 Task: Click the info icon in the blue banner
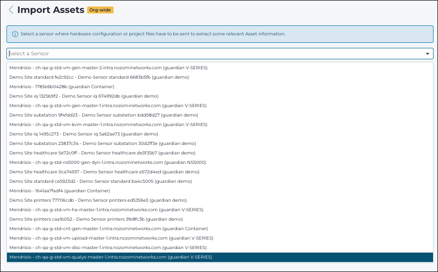pos(15,34)
